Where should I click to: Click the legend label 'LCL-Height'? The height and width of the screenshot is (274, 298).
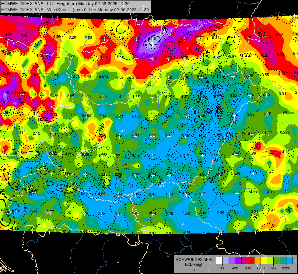[195, 265]
